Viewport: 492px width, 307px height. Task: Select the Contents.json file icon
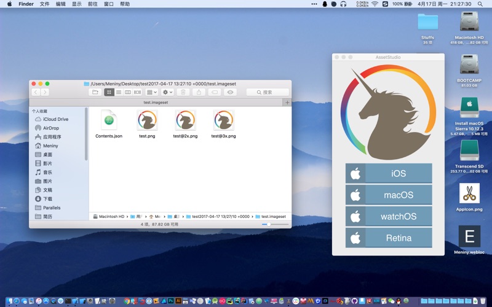[109, 120]
